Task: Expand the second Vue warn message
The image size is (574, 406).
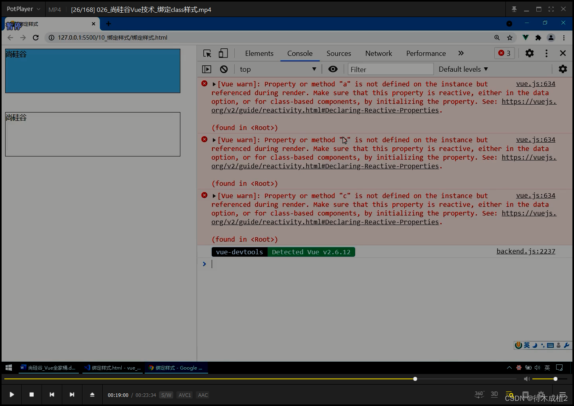Action: (214, 140)
